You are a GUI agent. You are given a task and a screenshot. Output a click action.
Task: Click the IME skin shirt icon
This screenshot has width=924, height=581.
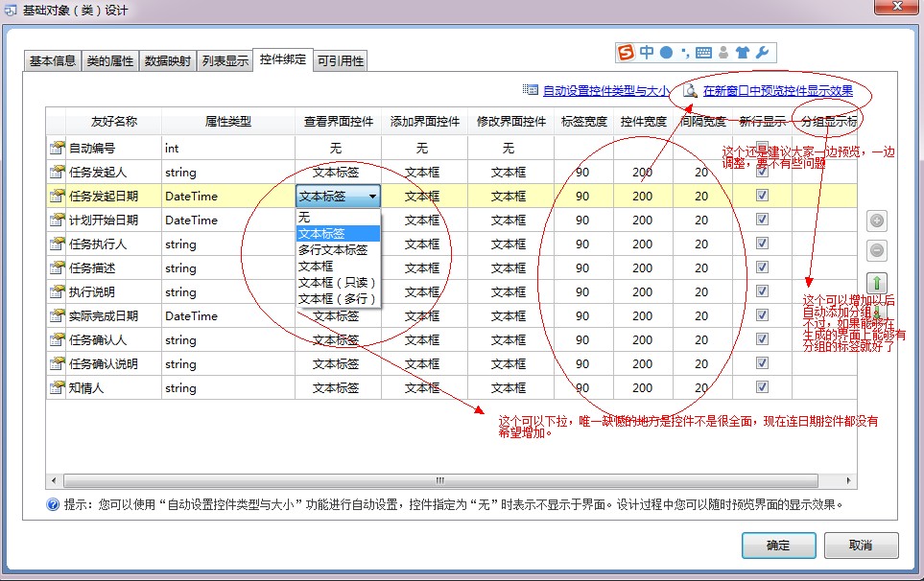tap(743, 52)
